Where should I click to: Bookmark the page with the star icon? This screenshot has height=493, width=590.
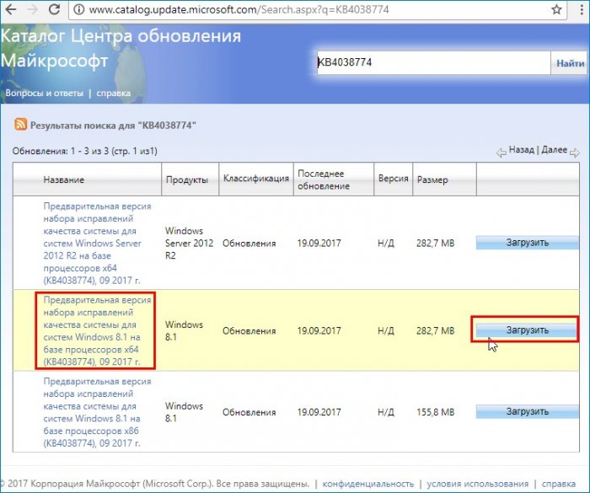[556, 9]
